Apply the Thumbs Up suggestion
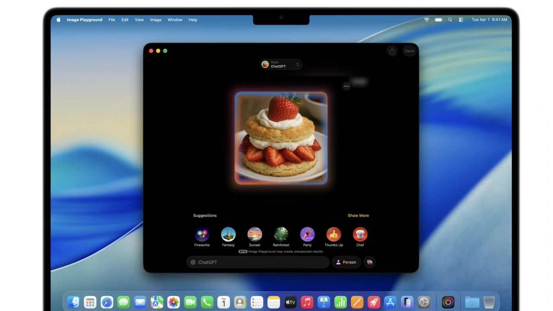The width and height of the screenshot is (553, 311). [334, 235]
